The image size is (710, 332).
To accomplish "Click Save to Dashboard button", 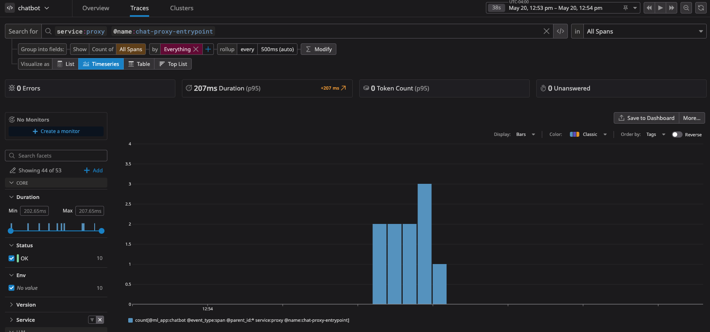I will (646, 118).
